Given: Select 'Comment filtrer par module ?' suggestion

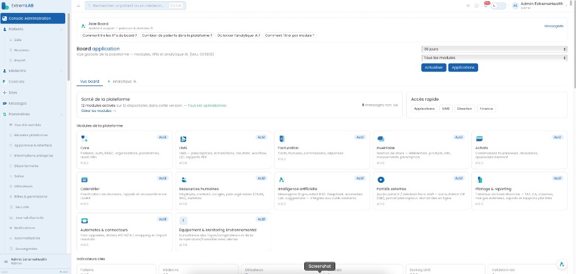Looking at the screenshot, I should (x=290, y=35).
